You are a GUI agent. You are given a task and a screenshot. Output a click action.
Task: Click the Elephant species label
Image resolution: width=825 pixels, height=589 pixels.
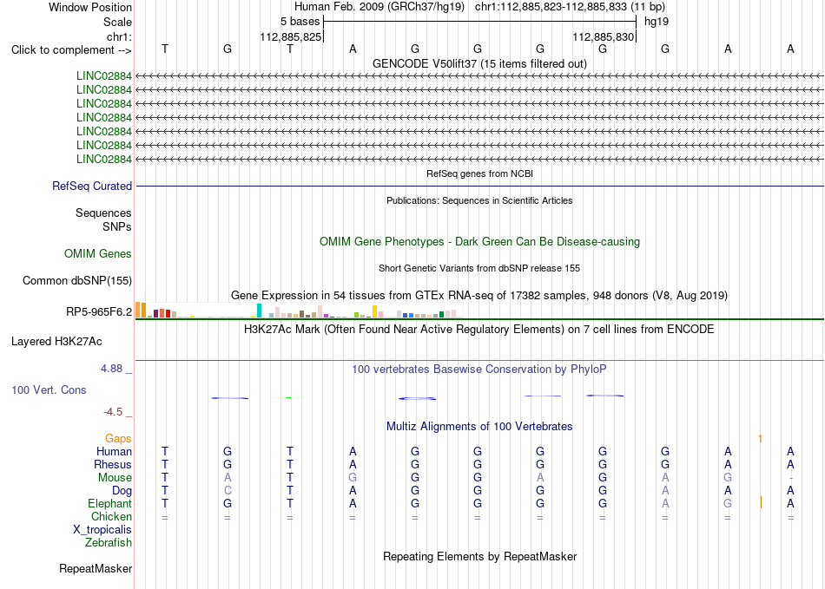109,503
